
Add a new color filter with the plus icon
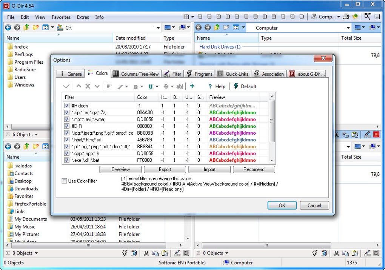[x=192, y=86]
